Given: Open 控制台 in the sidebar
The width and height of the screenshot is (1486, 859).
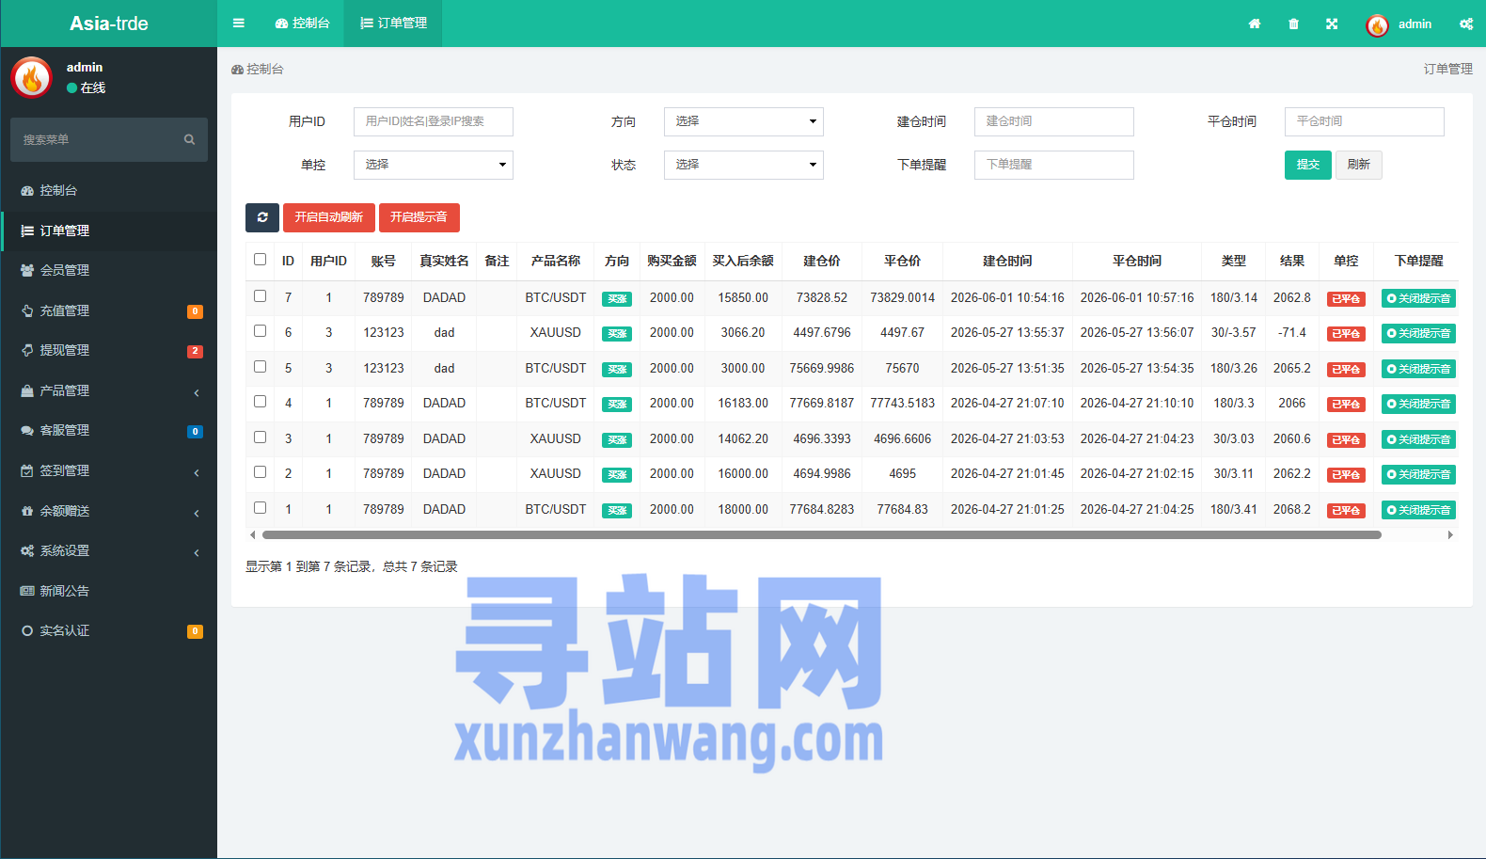Looking at the screenshot, I should [109, 190].
